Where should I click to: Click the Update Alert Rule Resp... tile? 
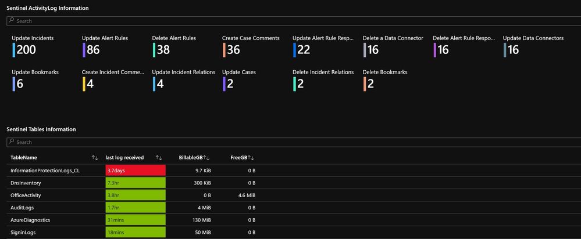coord(323,46)
